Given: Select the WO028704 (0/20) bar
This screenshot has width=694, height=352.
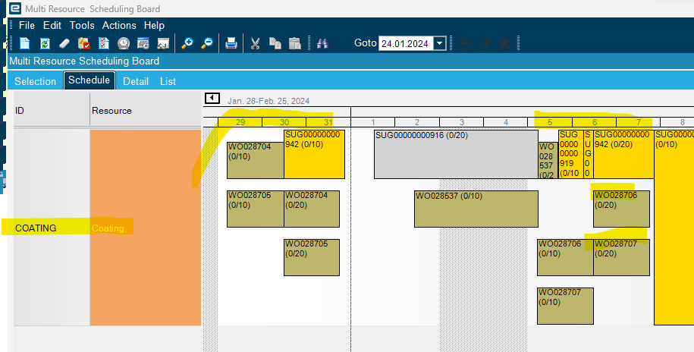Looking at the screenshot, I should pos(312,209).
